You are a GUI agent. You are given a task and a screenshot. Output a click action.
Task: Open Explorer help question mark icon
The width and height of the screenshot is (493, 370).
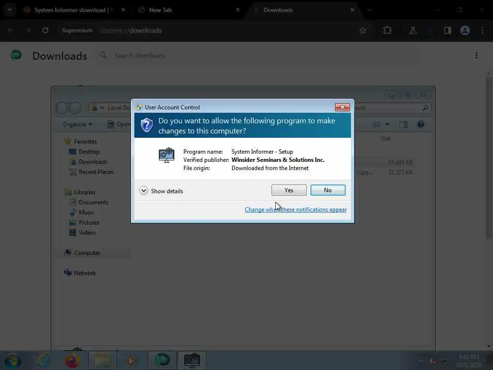pyautogui.click(x=420, y=124)
